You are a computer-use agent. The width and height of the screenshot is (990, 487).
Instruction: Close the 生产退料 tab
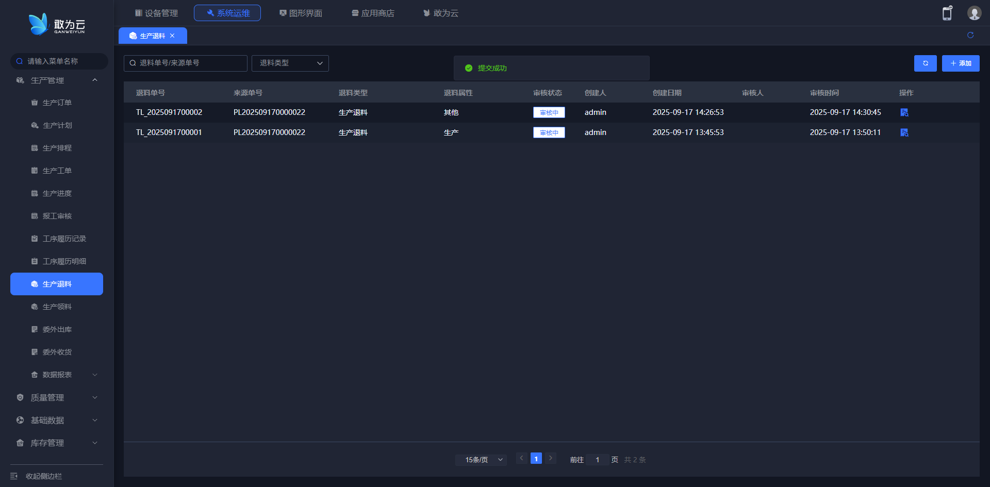(172, 36)
